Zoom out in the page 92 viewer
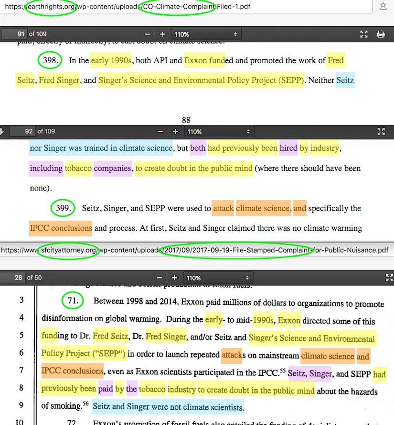 pos(160,132)
